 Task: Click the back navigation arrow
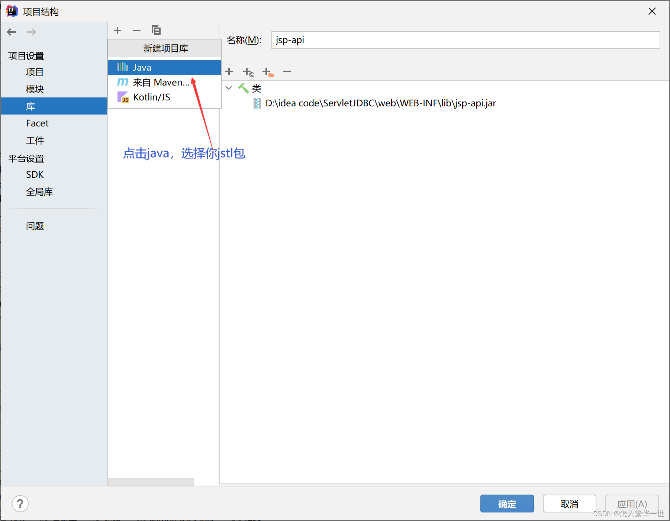pos(12,32)
